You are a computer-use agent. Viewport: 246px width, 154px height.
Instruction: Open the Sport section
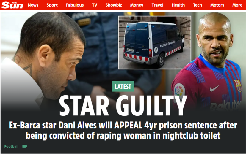pos(52,5)
